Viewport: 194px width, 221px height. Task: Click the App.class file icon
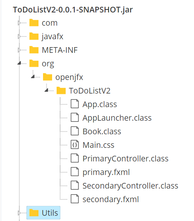(75, 104)
